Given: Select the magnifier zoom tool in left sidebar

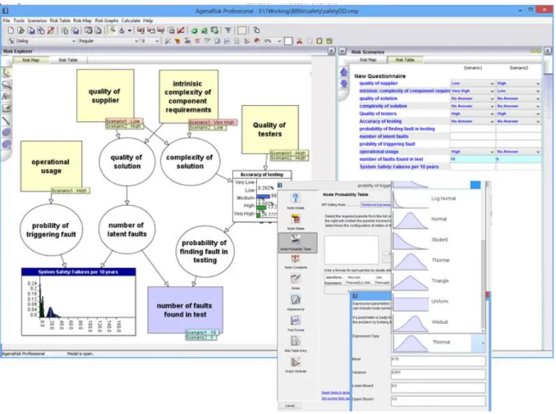Looking at the screenshot, I should [x=7, y=84].
